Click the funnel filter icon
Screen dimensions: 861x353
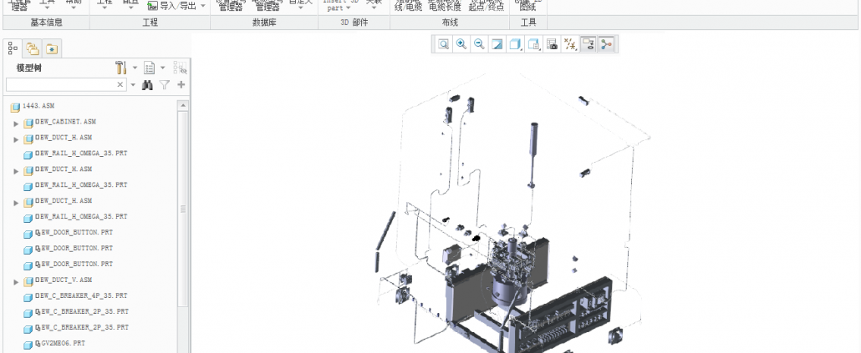pyautogui.click(x=164, y=85)
